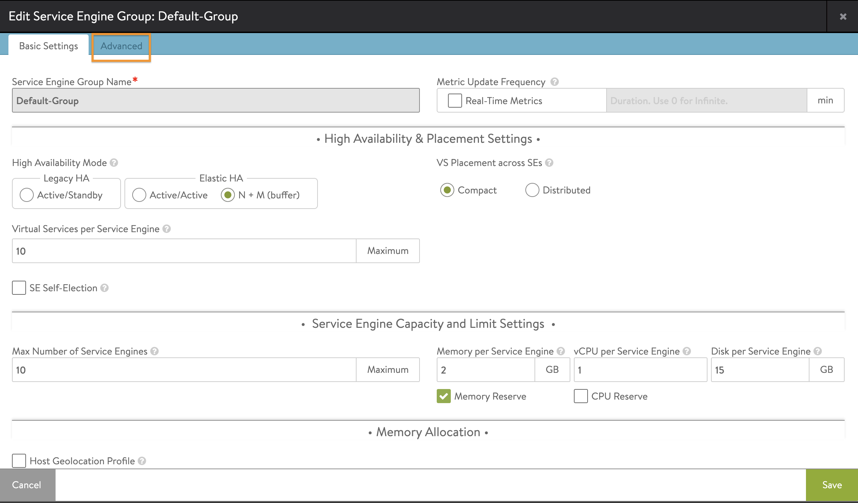The height and width of the screenshot is (503, 858).
Task: Save the service engine group settings
Action: coord(831,485)
